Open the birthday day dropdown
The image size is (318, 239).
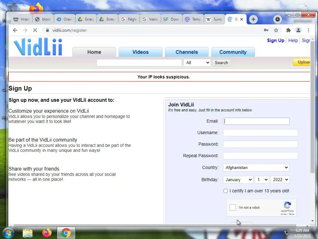click(262, 180)
